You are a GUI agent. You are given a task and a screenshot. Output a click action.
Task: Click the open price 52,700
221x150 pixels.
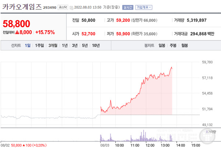coord(88,34)
